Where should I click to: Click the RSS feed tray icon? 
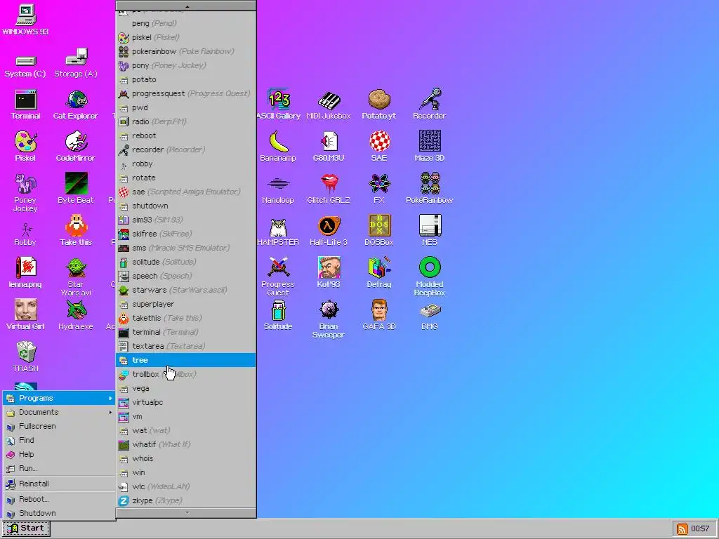(682, 529)
